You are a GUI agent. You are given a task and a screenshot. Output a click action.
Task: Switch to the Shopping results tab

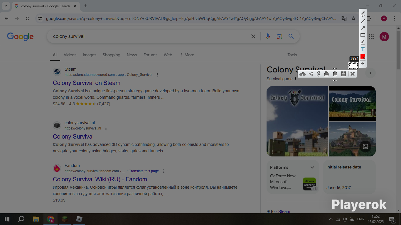112,55
